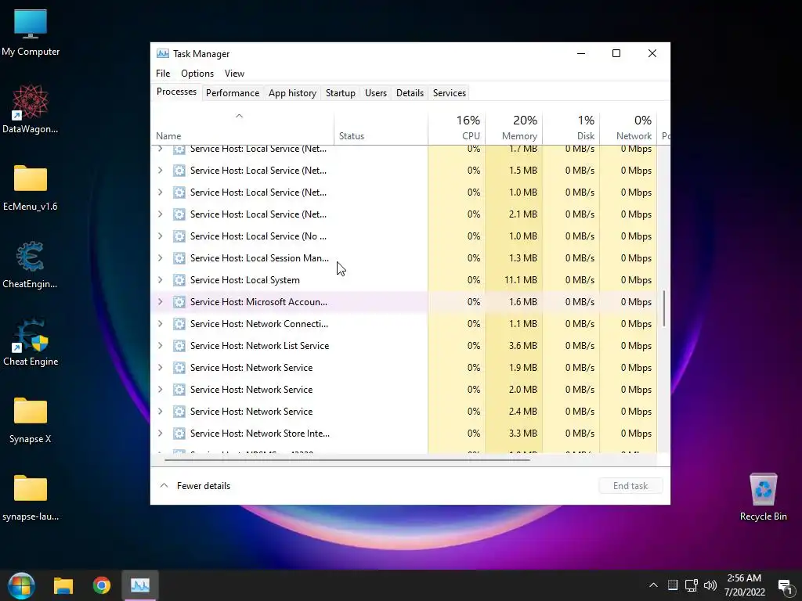
Task: Switch to Performance tab
Action: (x=232, y=93)
